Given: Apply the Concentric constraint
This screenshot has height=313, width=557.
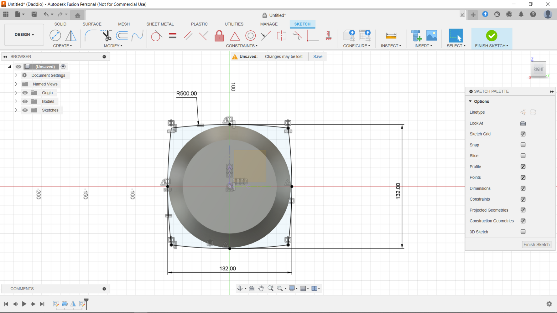Looking at the screenshot, I should [x=250, y=36].
